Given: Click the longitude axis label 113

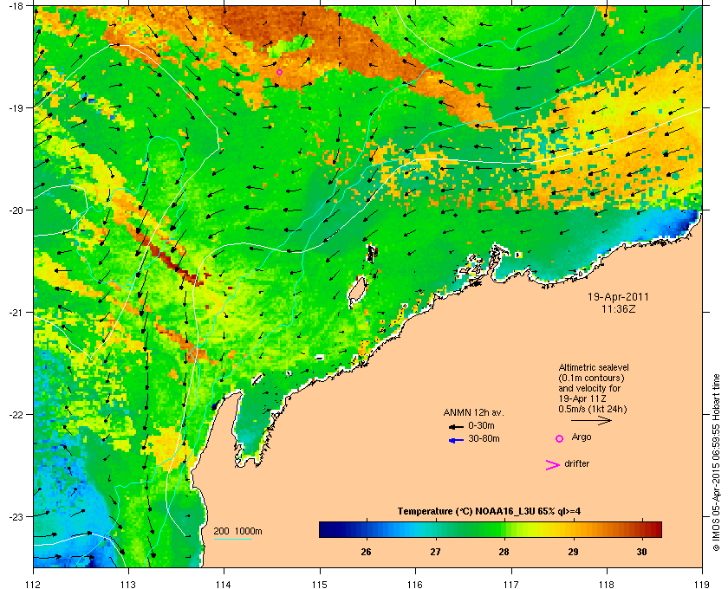Looking at the screenshot, I should tap(128, 585).
